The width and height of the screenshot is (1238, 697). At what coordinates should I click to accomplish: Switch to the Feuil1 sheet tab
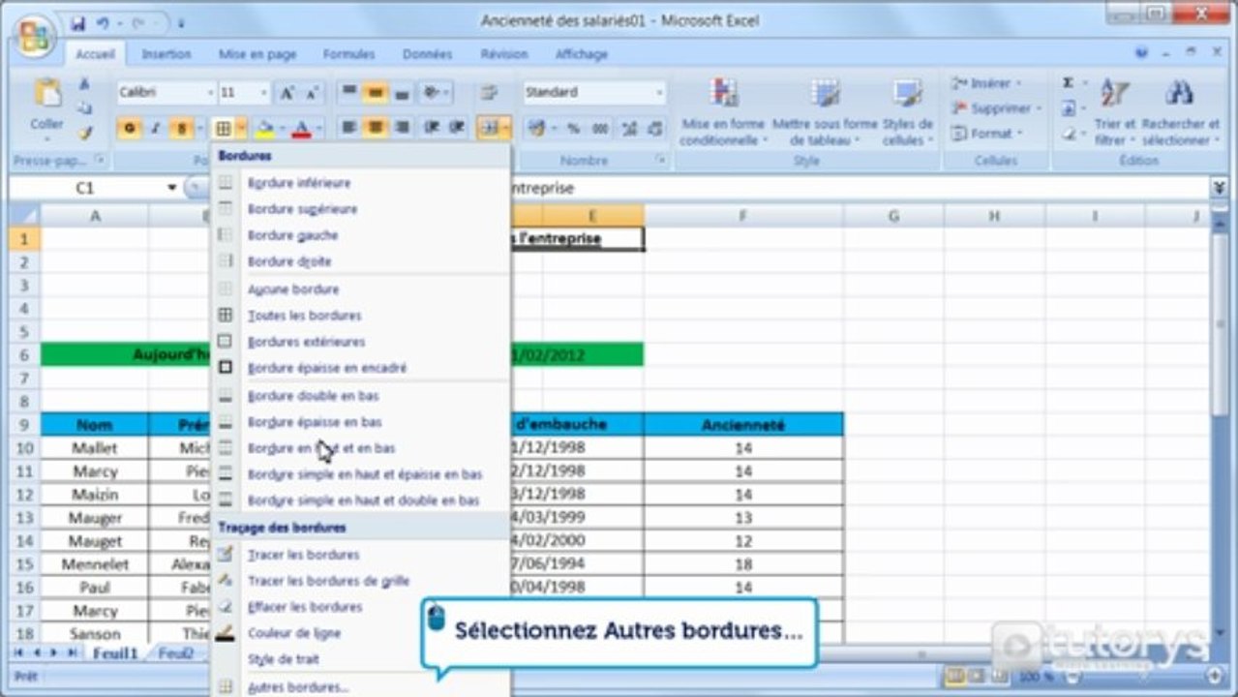coord(115,653)
